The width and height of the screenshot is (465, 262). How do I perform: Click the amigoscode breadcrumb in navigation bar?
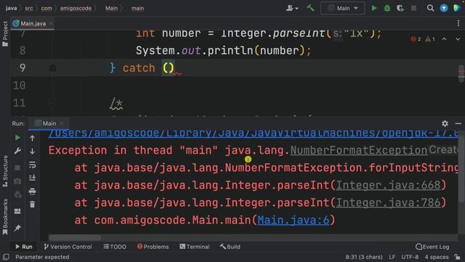tap(76, 8)
